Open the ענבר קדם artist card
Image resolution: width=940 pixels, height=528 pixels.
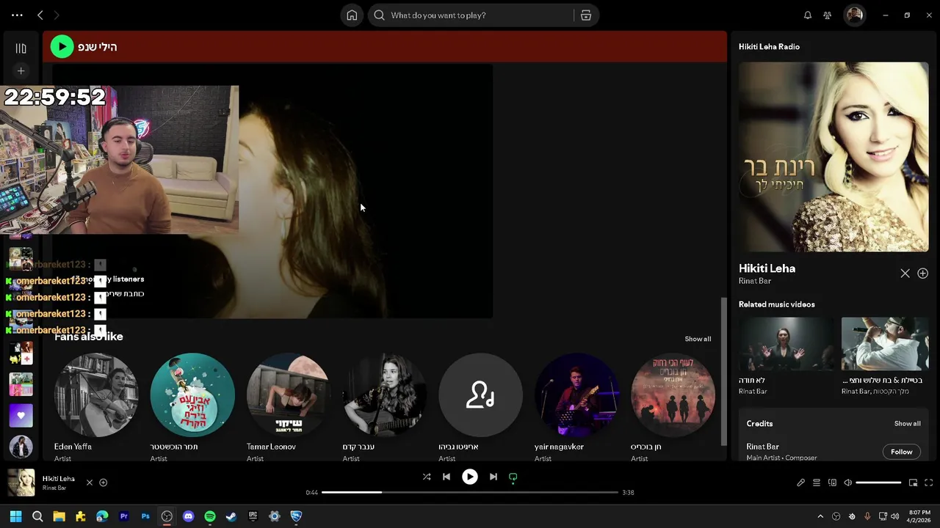(385, 408)
